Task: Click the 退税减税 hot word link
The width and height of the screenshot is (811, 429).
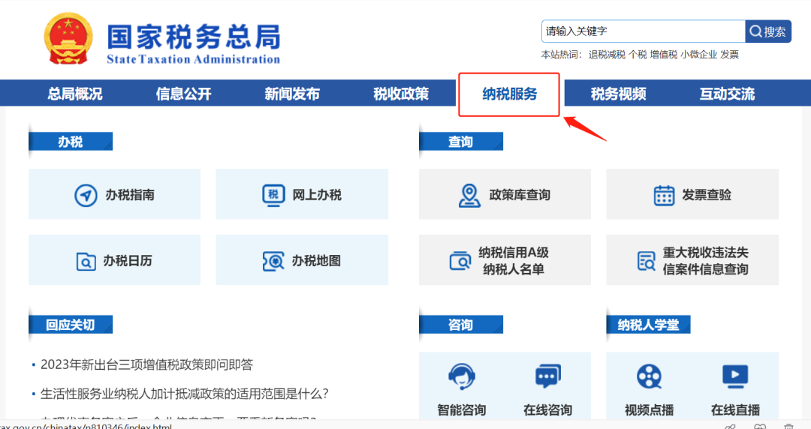Action: [607, 55]
